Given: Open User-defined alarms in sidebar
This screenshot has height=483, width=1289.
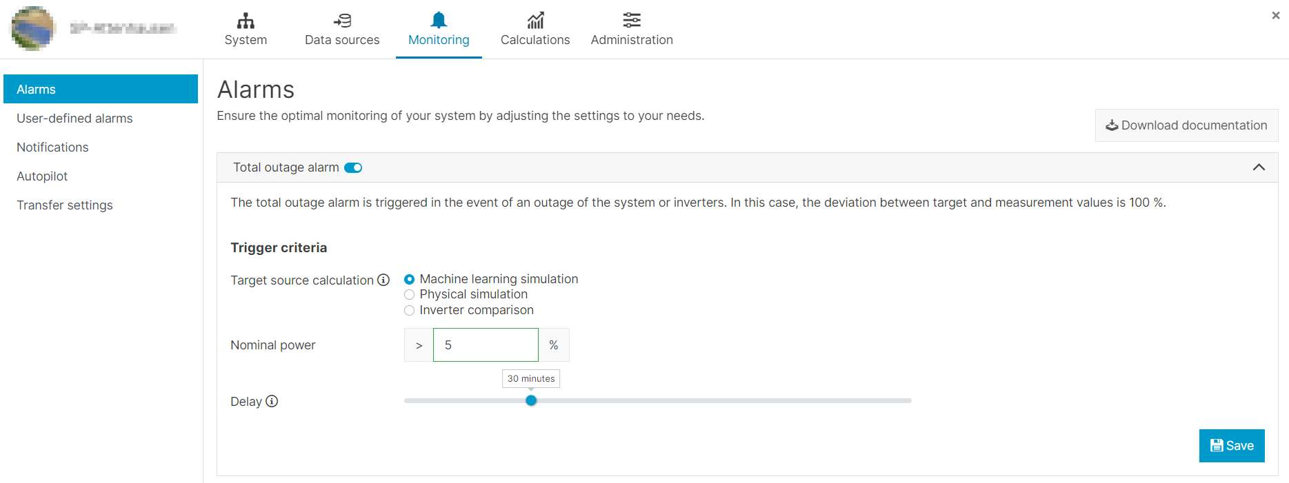Looking at the screenshot, I should 74,119.
